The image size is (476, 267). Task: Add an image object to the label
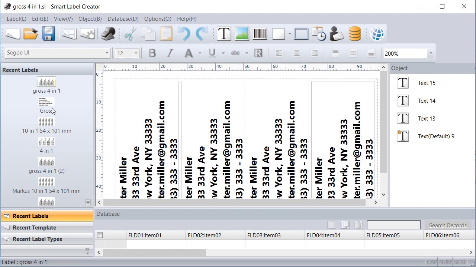242,34
